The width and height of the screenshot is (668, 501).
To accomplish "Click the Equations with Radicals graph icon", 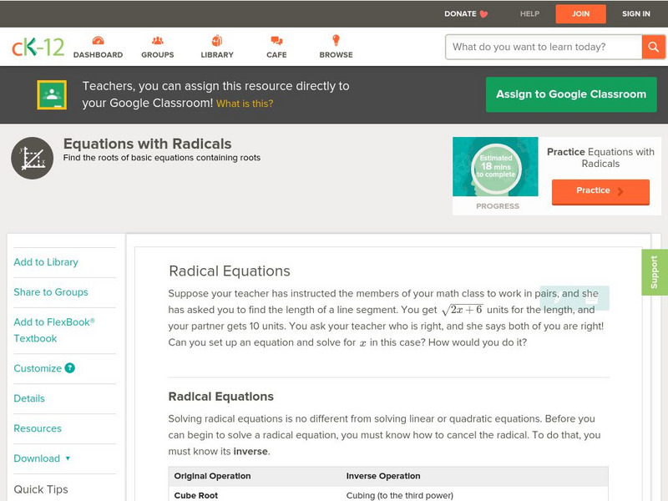I will [x=33, y=158].
